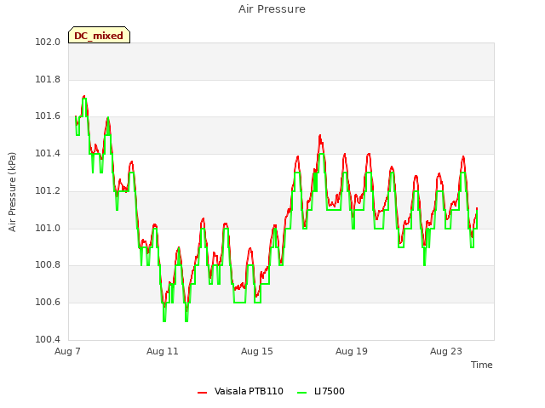Click the 100.4 y-axis label

click(48, 339)
